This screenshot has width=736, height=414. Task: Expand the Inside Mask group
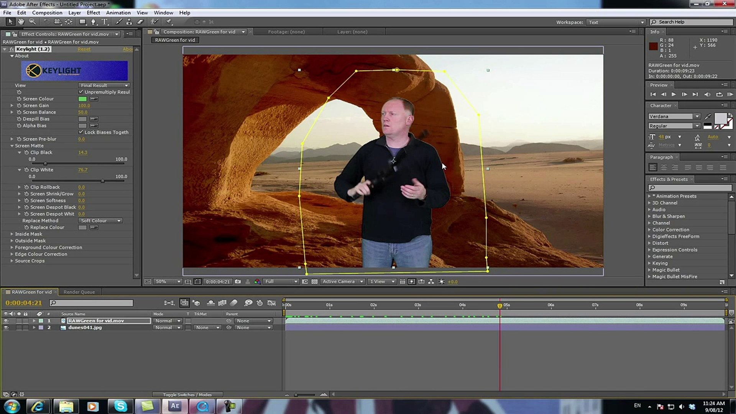[x=12, y=234]
